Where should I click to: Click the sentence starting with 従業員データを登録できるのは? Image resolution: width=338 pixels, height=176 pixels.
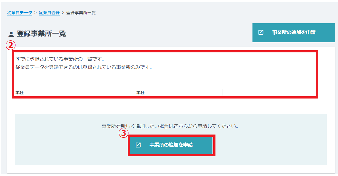84,67
